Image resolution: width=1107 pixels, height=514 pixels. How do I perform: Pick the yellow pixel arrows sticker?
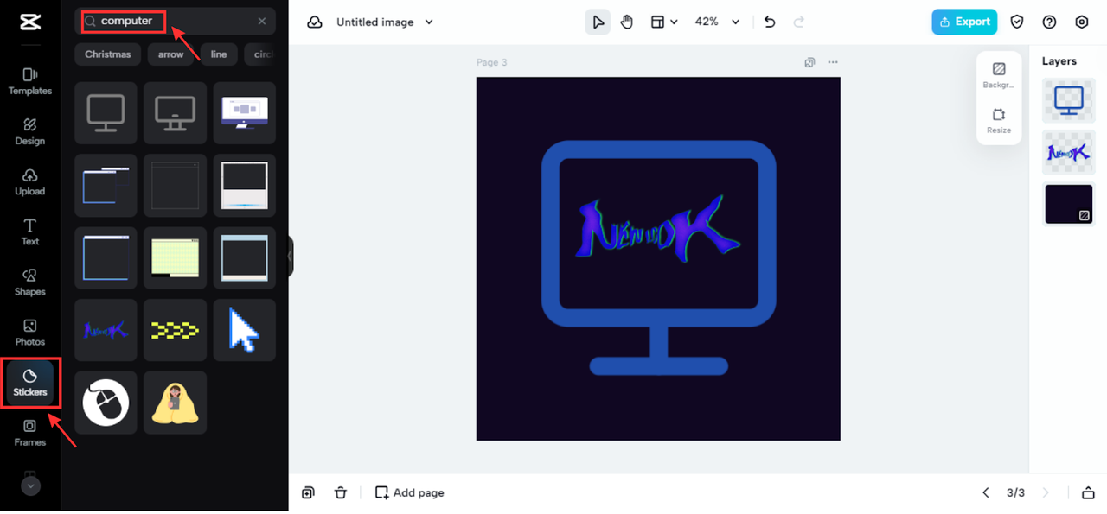(175, 330)
